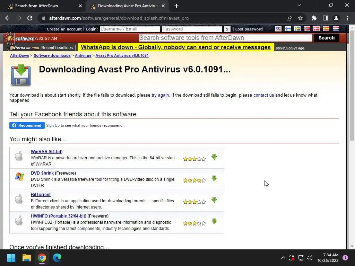
Task: Click the green download arrow for HWiNFO
Action: pyautogui.click(x=214, y=221)
